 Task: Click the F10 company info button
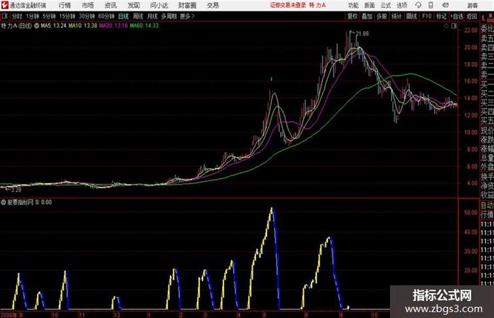point(427,16)
